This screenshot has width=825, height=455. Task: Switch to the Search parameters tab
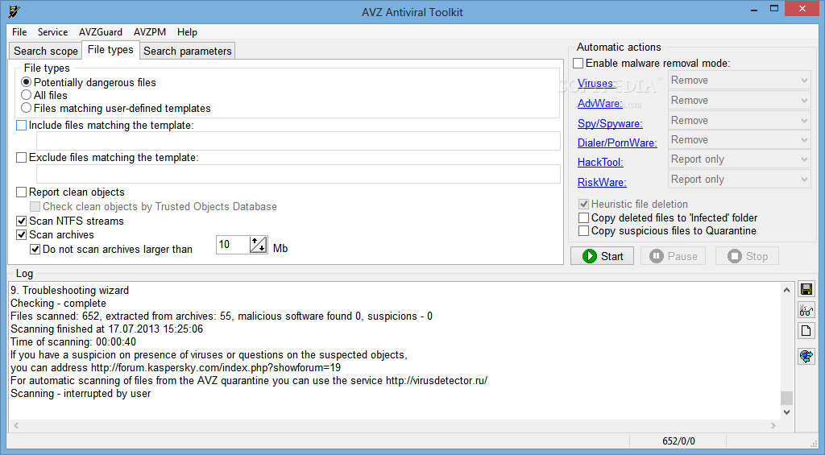click(x=187, y=51)
